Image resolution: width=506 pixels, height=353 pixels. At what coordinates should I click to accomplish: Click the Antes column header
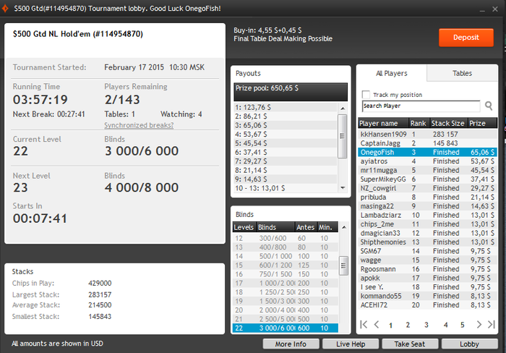pyautogui.click(x=305, y=227)
